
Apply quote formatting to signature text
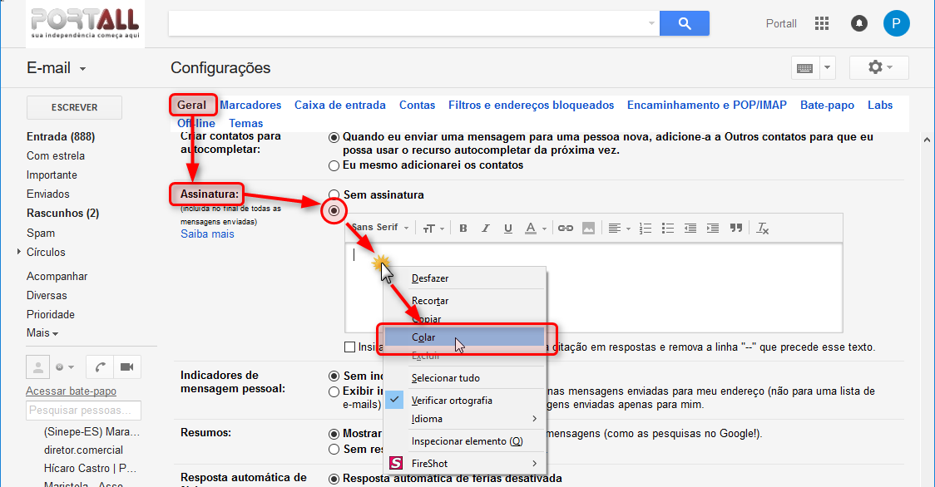pyautogui.click(x=735, y=229)
